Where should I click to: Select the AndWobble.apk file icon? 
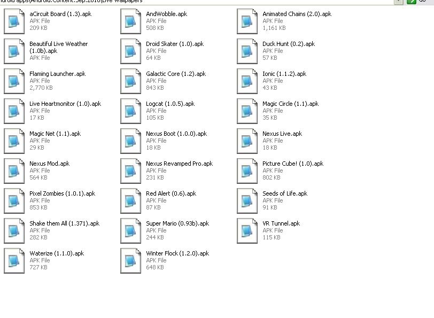130,21
